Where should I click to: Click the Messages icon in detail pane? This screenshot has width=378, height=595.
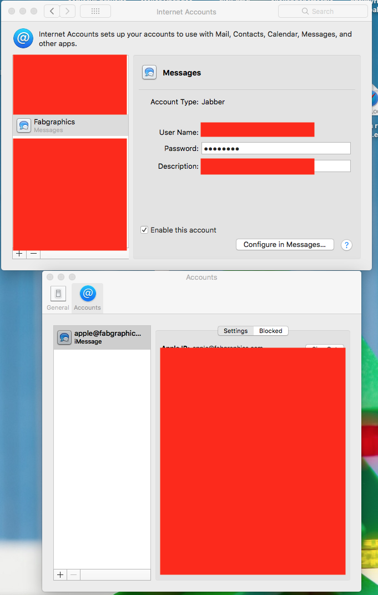149,72
